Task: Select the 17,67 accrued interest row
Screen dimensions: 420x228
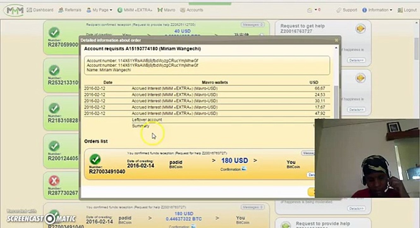Action: pyautogui.click(x=207, y=107)
